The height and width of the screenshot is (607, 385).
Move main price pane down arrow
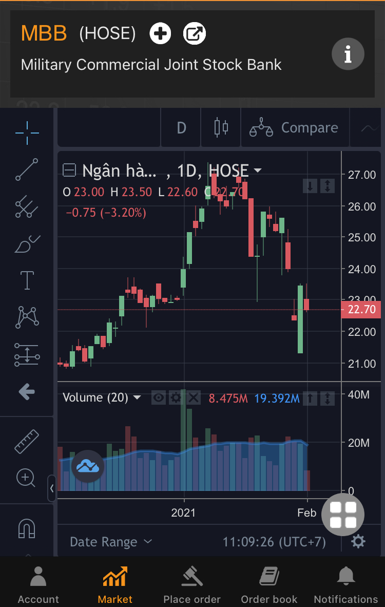[310, 186]
